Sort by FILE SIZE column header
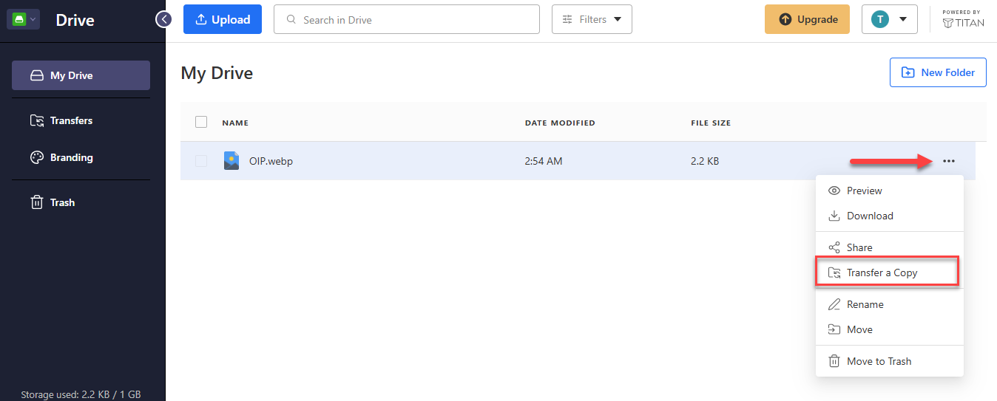Viewport: 997px width, 401px height. (711, 123)
